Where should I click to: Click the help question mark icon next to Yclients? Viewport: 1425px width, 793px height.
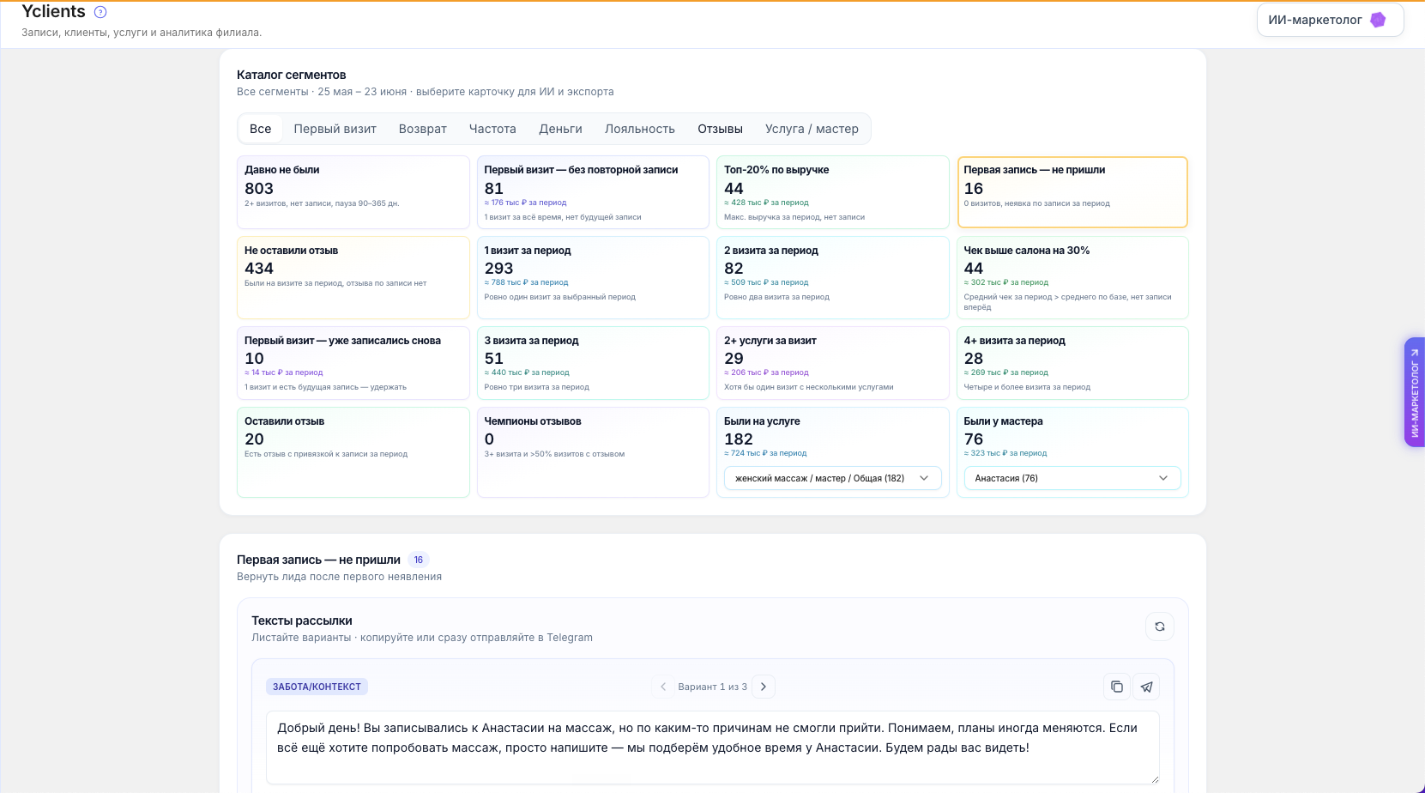click(x=100, y=12)
